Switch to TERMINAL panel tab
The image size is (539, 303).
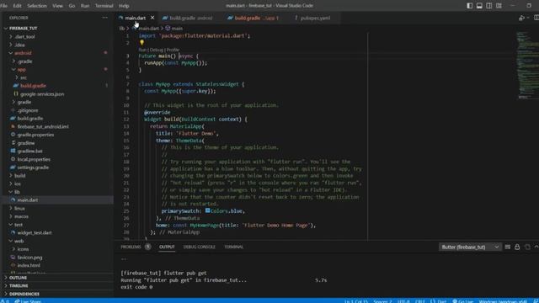[233, 247]
